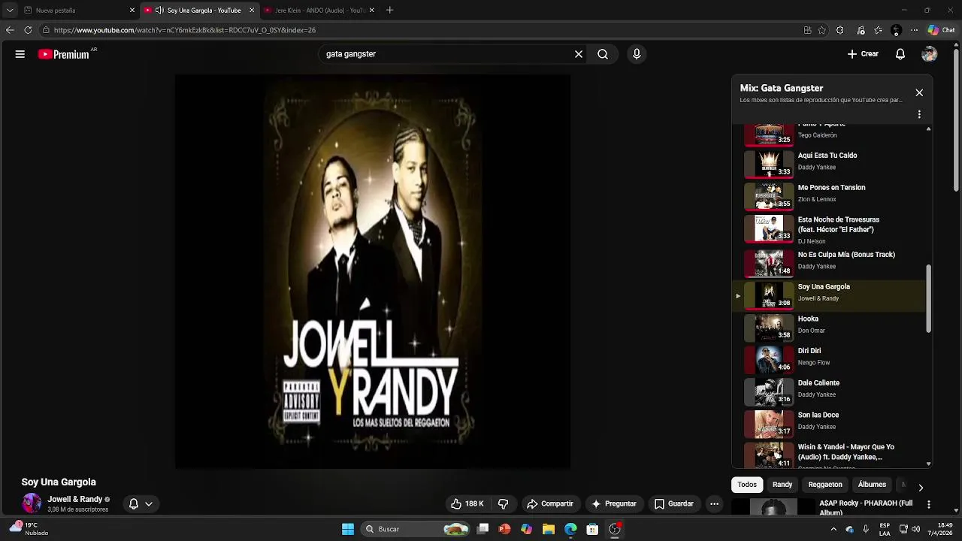Reload the page in the browser
The height and width of the screenshot is (541, 962).
28,30
